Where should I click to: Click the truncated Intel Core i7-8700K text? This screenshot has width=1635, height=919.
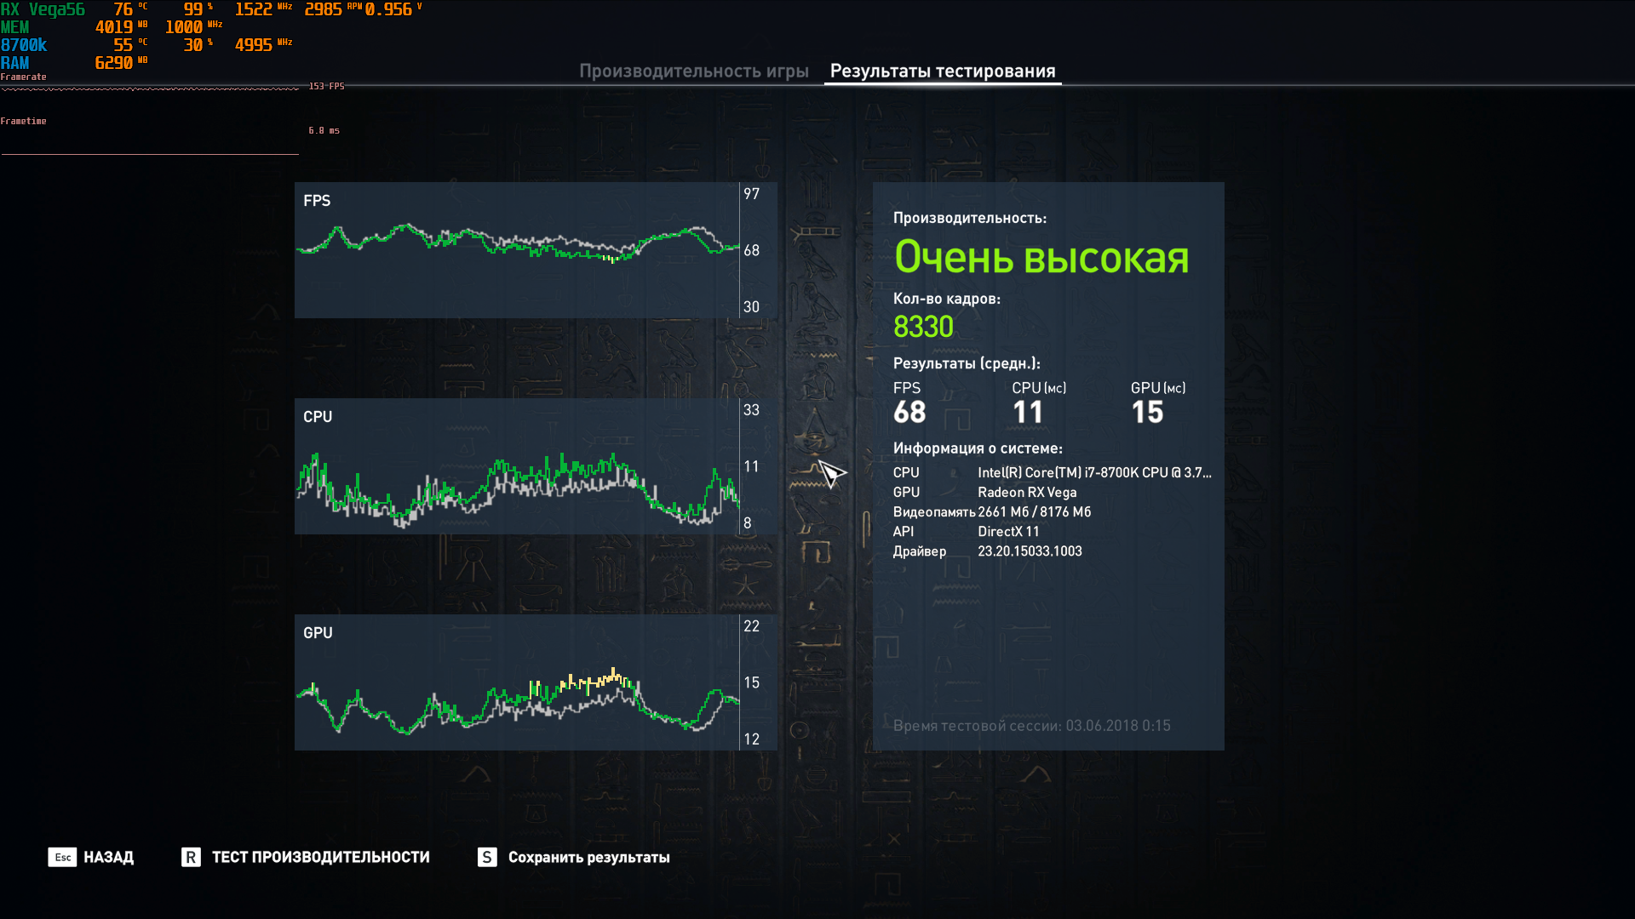[1093, 472]
